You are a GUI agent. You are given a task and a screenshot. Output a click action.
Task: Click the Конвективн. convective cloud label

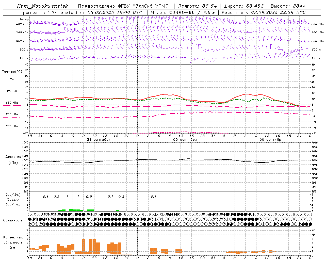(x=13, y=237)
